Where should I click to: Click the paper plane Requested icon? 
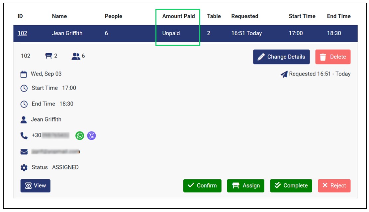(x=284, y=74)
